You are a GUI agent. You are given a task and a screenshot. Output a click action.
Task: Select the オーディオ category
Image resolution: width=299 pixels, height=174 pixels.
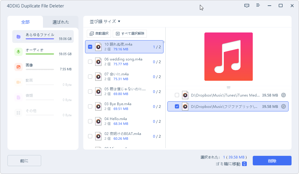43,52
